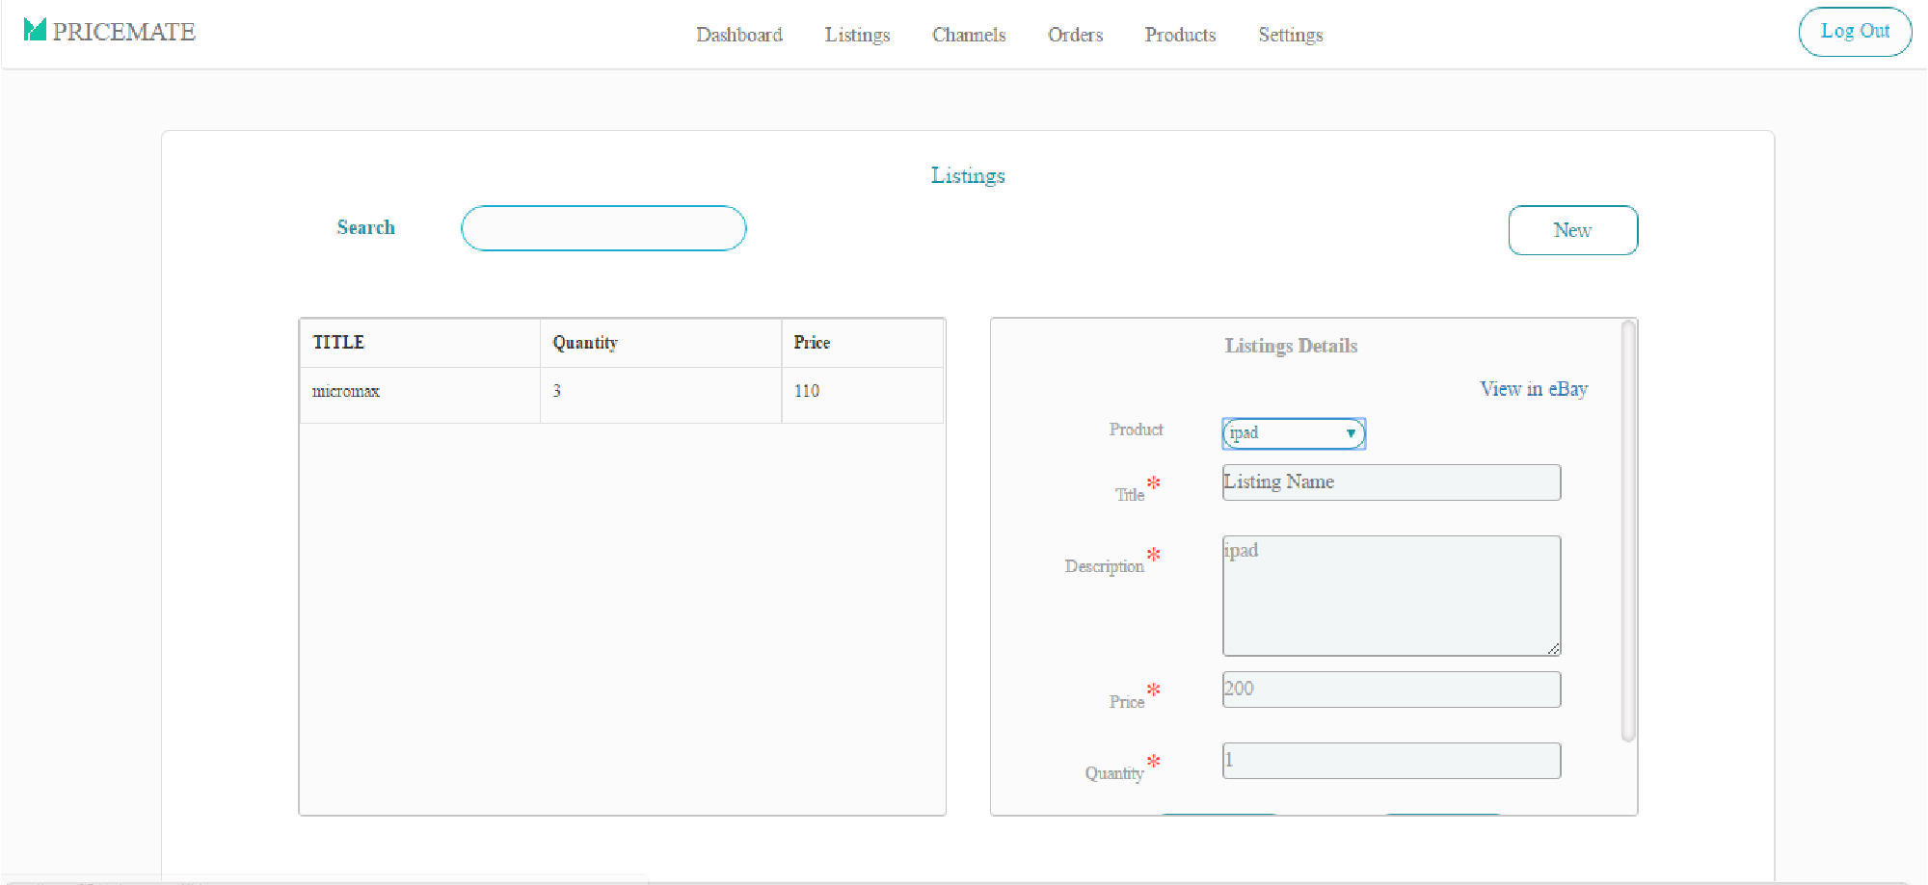Focus the Search input field
The image size is (1928, 885).
pos(603,228)
